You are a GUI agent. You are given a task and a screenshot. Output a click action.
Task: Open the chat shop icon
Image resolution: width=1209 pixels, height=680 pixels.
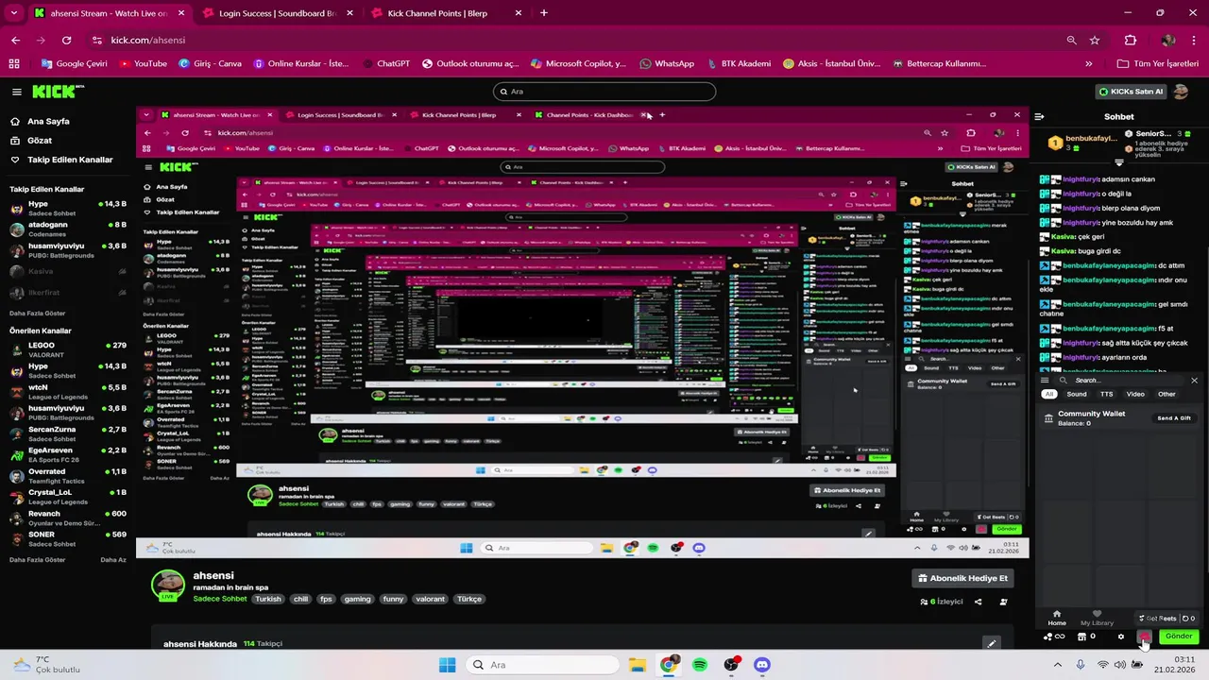1081,637
